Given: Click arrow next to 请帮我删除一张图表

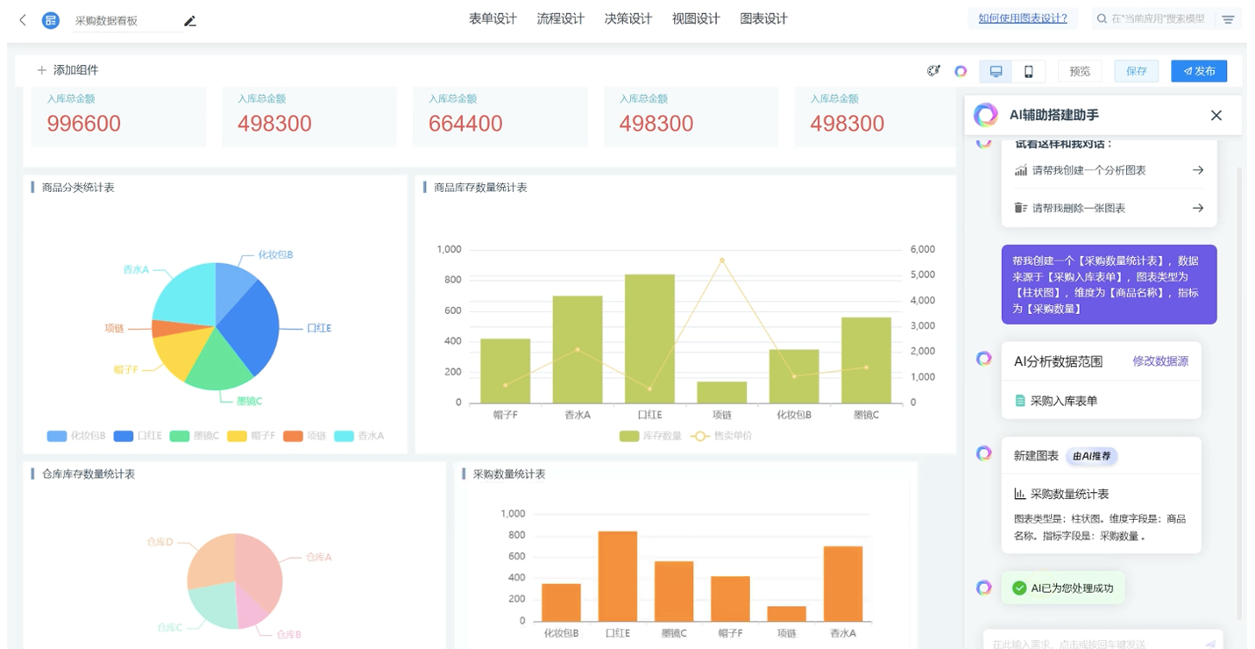Looking at the screenshot, I should coord(1197,208).
